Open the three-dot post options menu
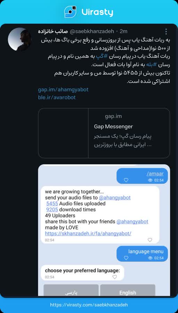Image resolution: width=178 pixels, height=313 pixels. coord(166,32)
